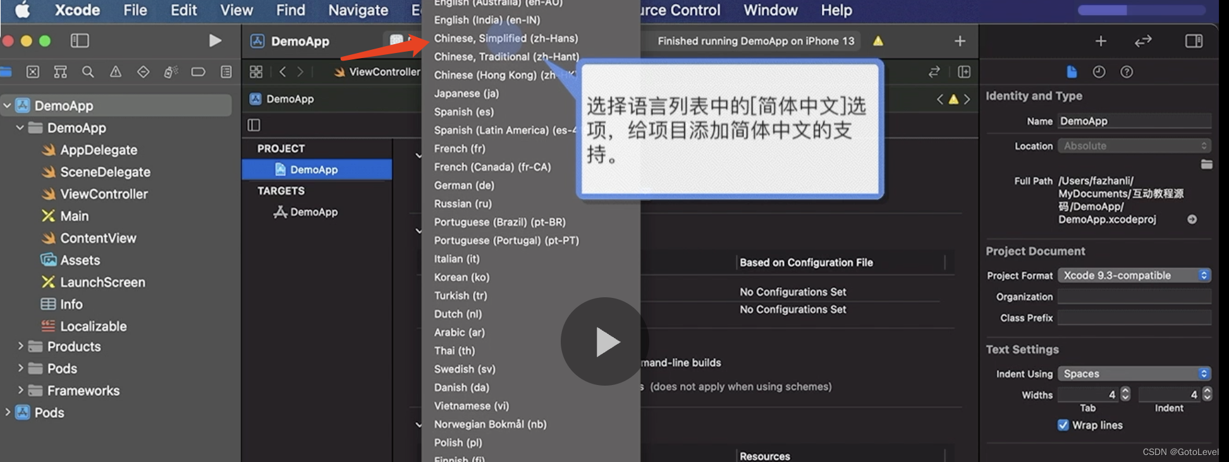Go back in editor history
Image resolution: width=1229 pixels, height=462 pixels.
tap(283, 72)
